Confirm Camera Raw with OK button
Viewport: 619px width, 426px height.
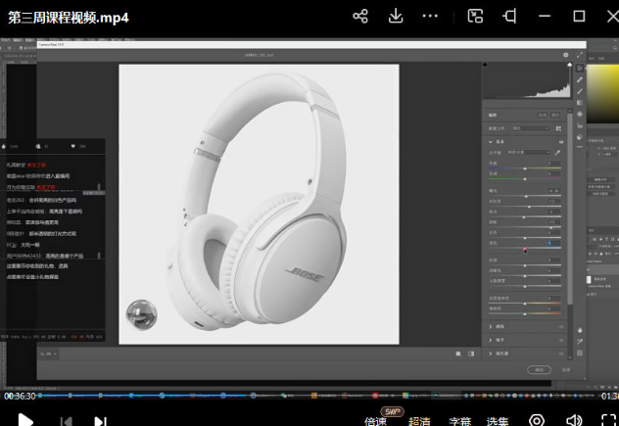540,369
